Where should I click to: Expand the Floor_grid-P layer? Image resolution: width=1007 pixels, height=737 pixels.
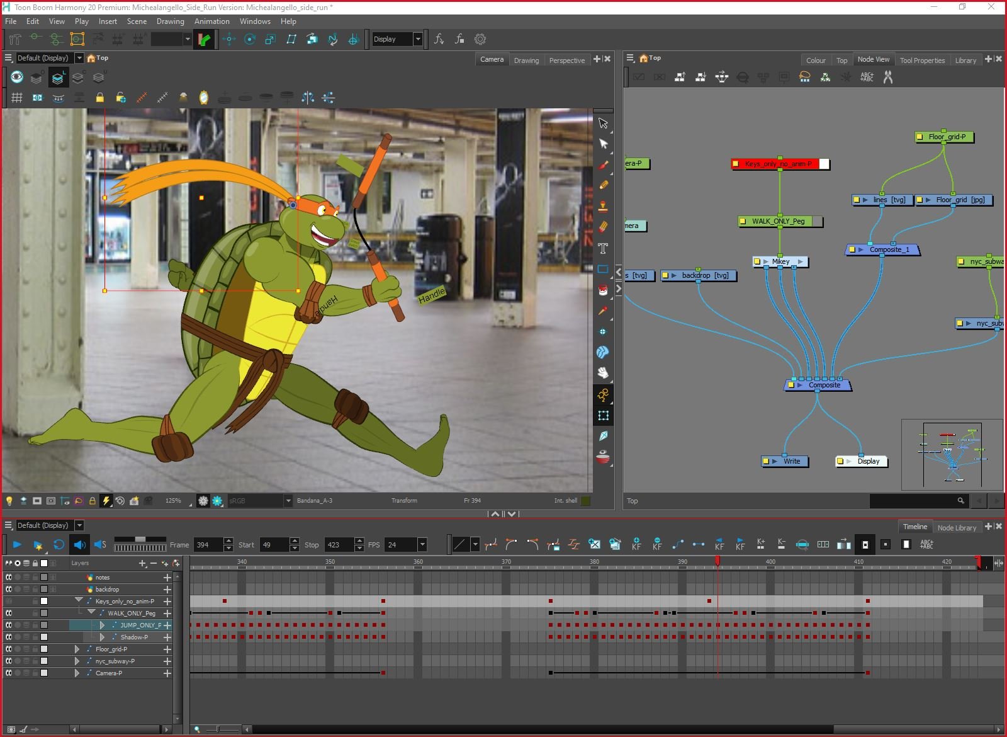tap(77, 649)
